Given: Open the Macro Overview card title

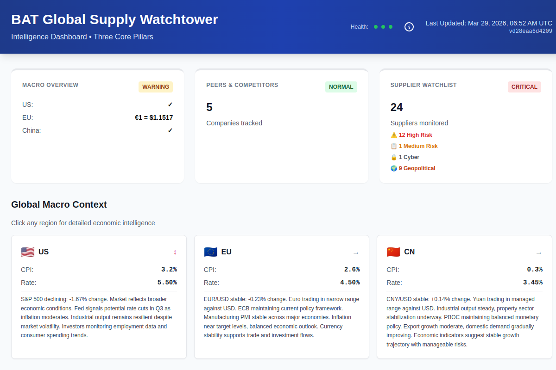Looking at the screenshot, I should click(x=51, y=85).
